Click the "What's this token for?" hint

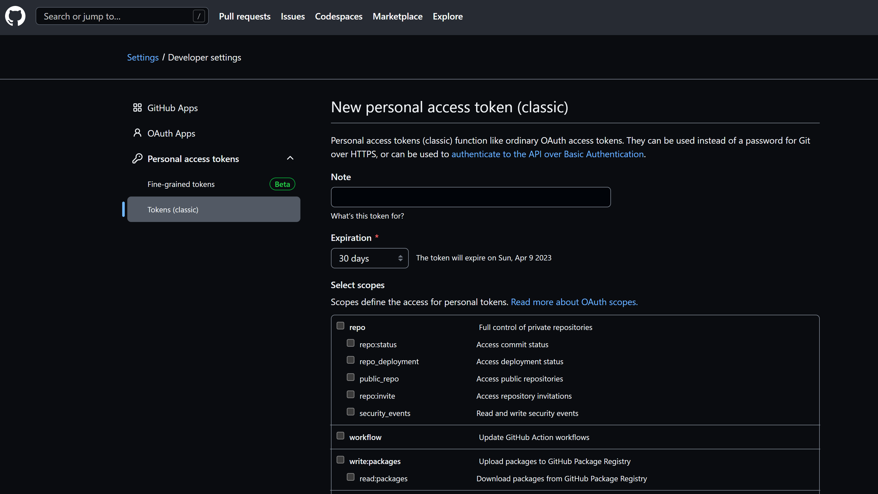[367, 216]
